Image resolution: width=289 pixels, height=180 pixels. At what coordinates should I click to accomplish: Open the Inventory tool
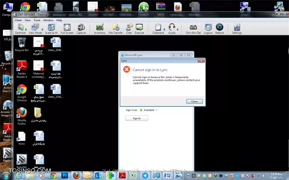pyautogui.click(x=99, y=29)
